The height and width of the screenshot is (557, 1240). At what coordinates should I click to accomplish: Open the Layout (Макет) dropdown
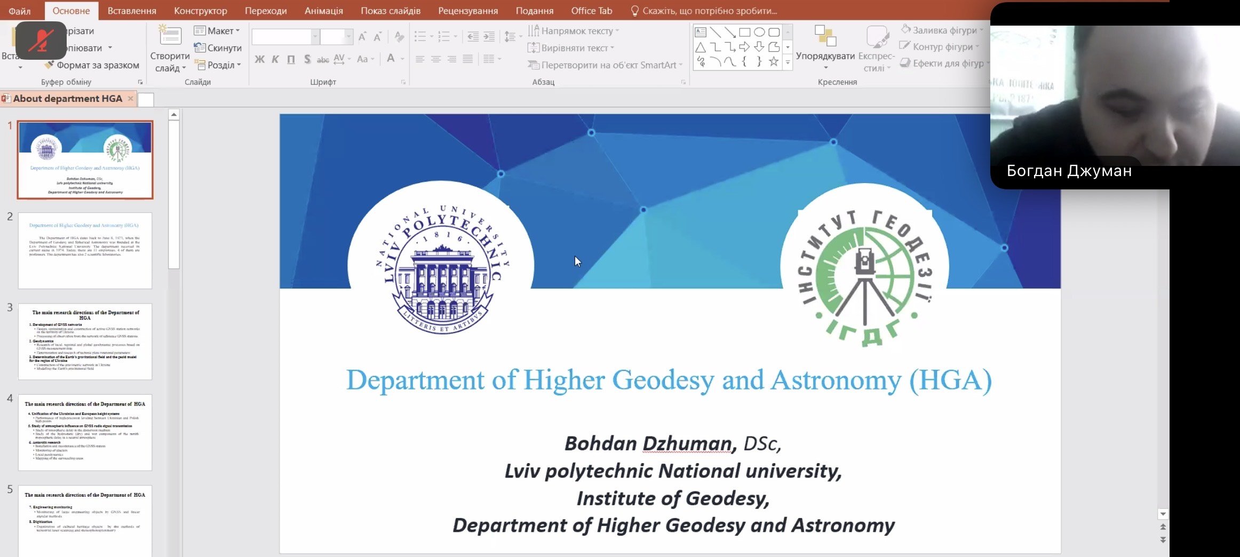click(217, 31)
